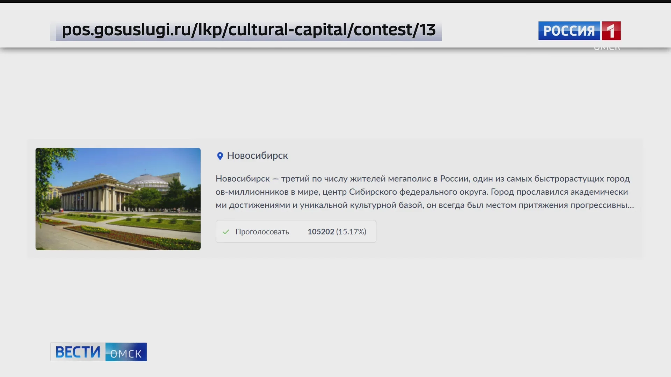Image resolution: width=671 pixels, height=377 pixels.
Task: Select the Новосибирск city title
Action: (x=257, y=156)
